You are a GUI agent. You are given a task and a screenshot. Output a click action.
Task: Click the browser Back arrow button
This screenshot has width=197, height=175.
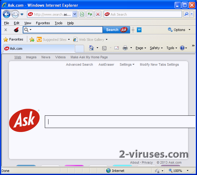pos(6,14)
